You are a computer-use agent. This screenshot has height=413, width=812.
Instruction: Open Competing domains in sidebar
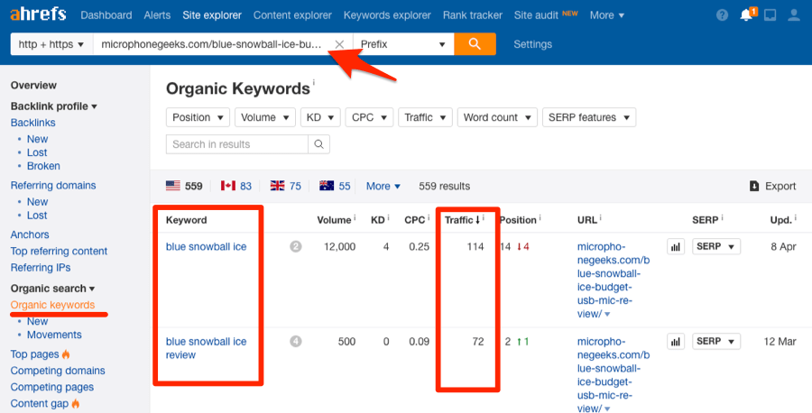click(58, 371)
